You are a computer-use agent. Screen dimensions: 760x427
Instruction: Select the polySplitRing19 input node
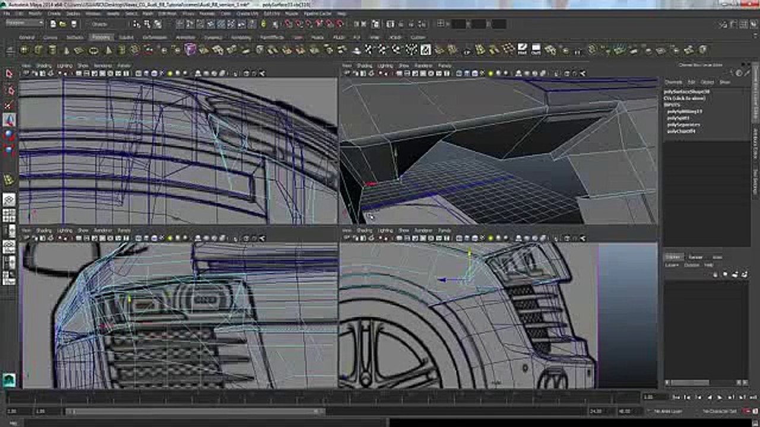[685, 111]
